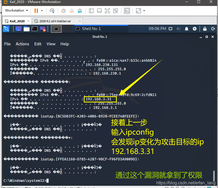Revert VM to previous snapshot
The image size is (218, 188).
pyautogui.click(x=72, y=11)
